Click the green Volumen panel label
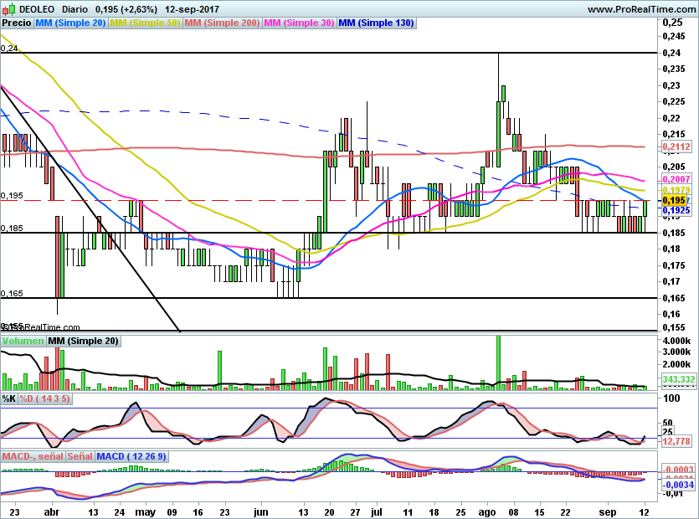699x519 pixels. [x=23, y=341]
